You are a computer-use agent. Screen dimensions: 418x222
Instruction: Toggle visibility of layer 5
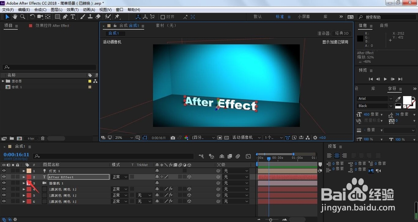click(x=4, y=195)
